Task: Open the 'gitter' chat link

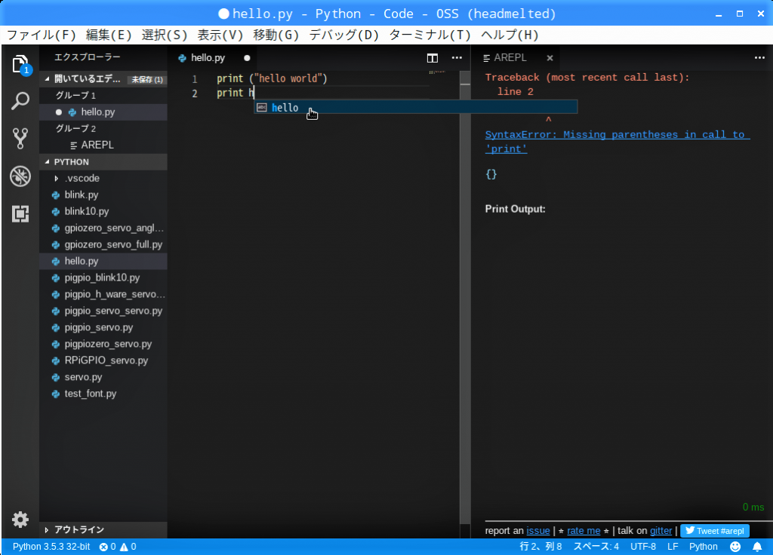Action: (661, 530)
